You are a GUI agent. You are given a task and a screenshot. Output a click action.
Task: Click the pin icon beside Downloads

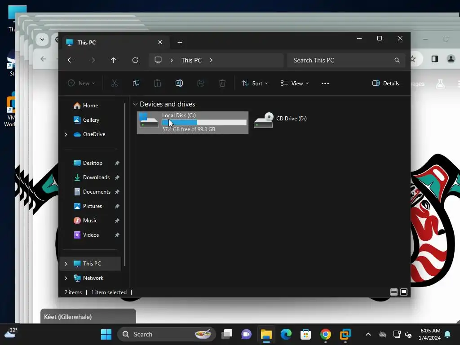(117, 177)
